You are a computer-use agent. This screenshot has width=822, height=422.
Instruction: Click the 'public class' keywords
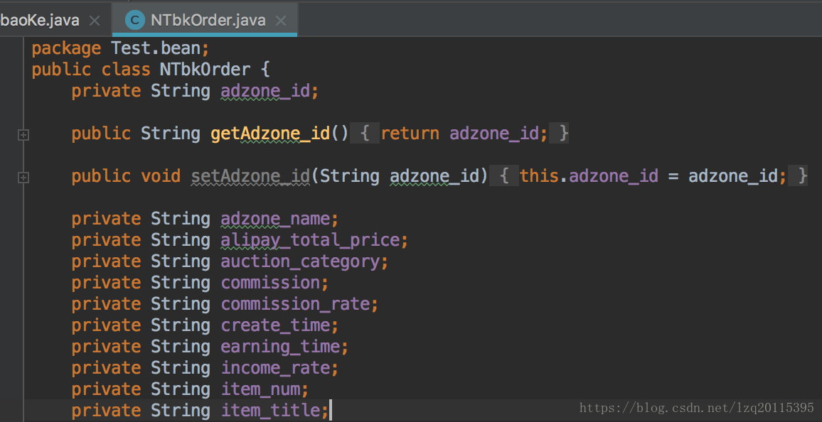point(91,69)
